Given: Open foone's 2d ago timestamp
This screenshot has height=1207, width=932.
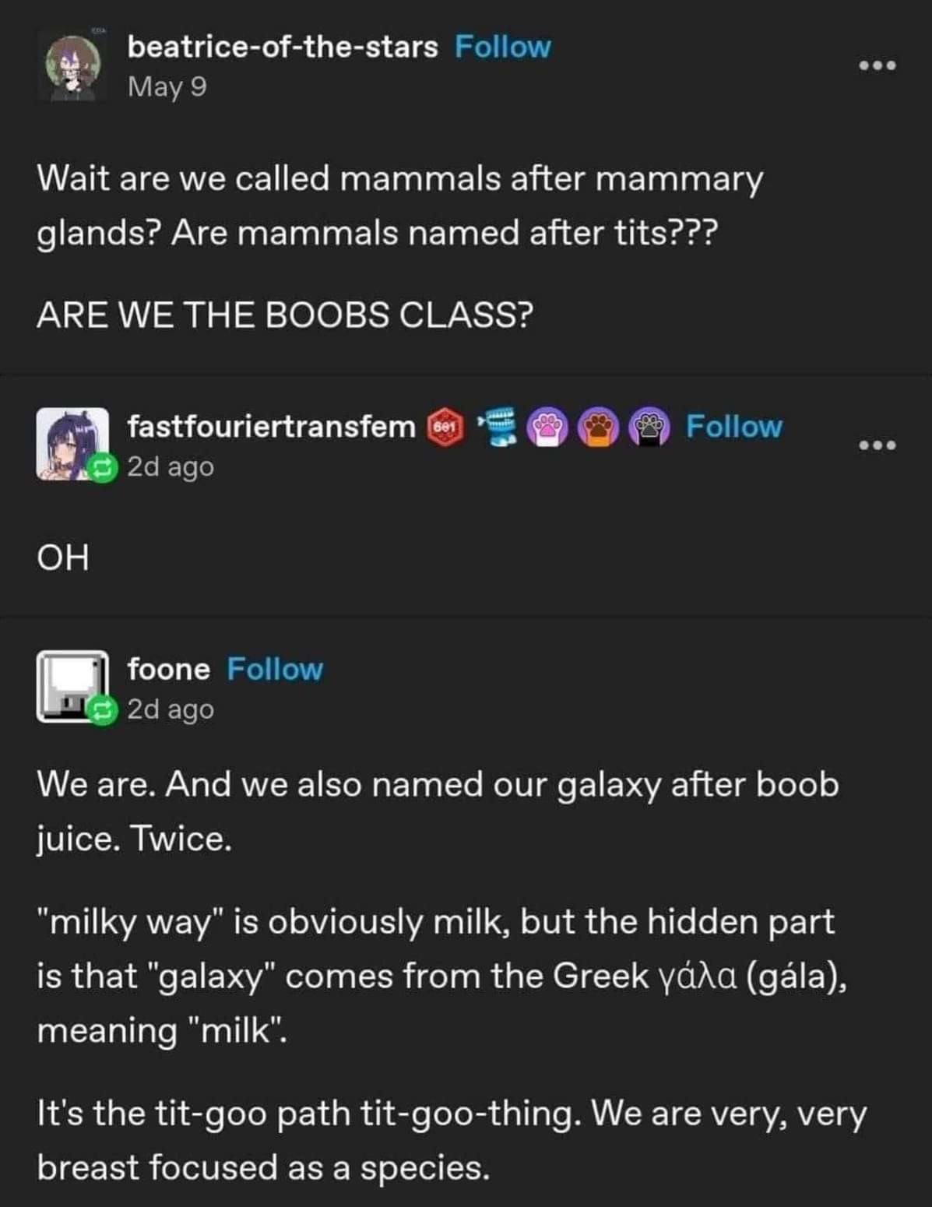Looking at the screenshot, I should pyautogui.click(x=171, y=709).
